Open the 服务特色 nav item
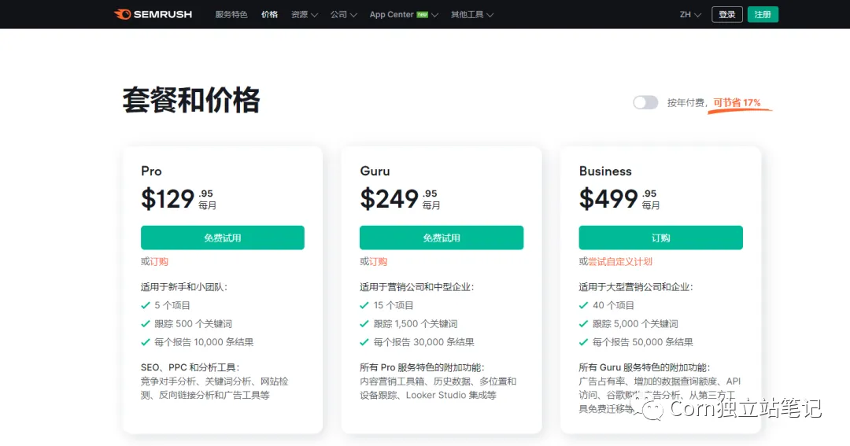Image resolution: width=850 pixels, height=446 pixels. [x=231, y=15]
